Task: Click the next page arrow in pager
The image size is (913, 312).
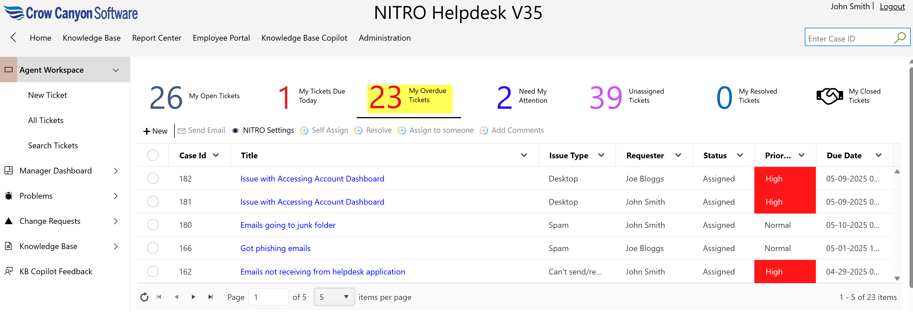Action: [193, 297]
